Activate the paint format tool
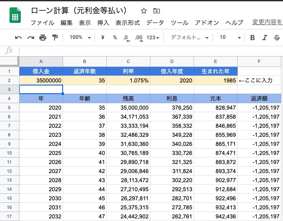 coord(55,38)
